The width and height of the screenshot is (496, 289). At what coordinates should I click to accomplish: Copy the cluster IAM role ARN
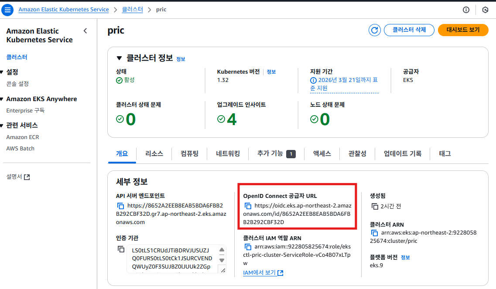click(x=248, y=247)
